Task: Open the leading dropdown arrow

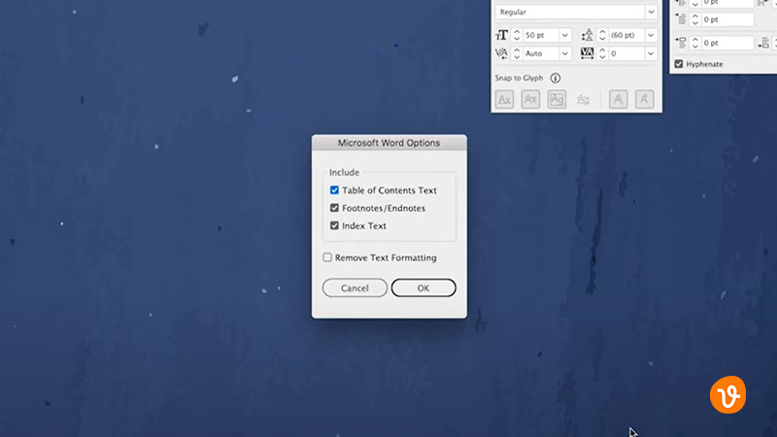Action: point(651,35)
